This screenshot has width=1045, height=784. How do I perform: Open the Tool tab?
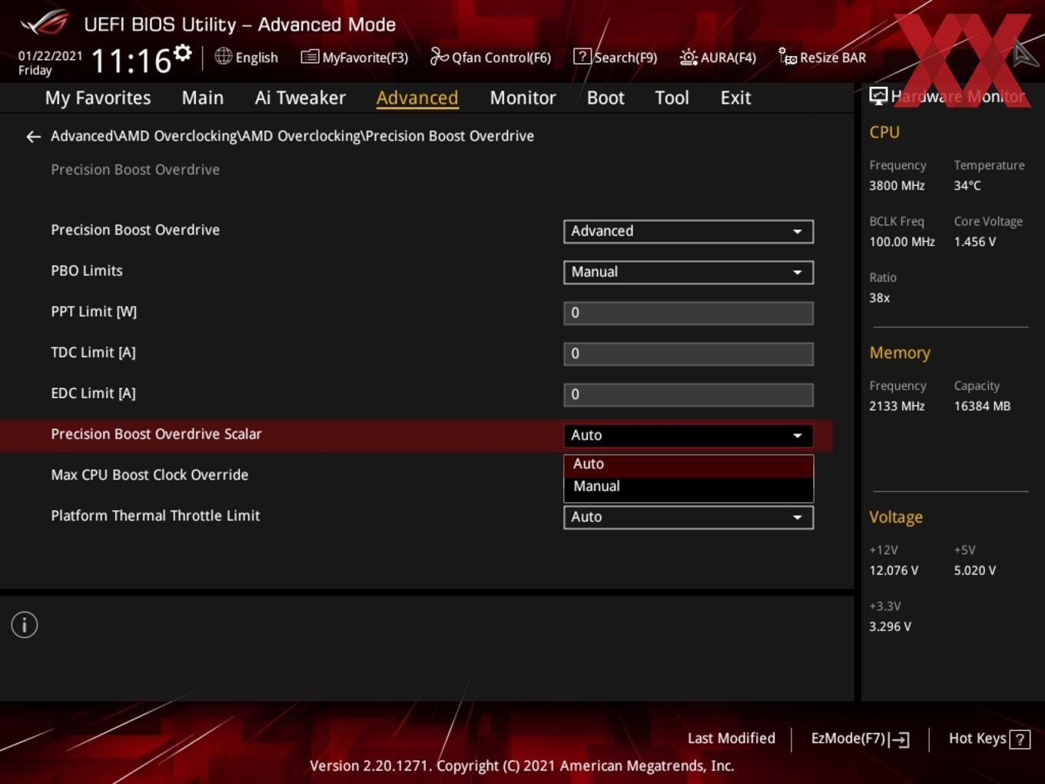672,98
